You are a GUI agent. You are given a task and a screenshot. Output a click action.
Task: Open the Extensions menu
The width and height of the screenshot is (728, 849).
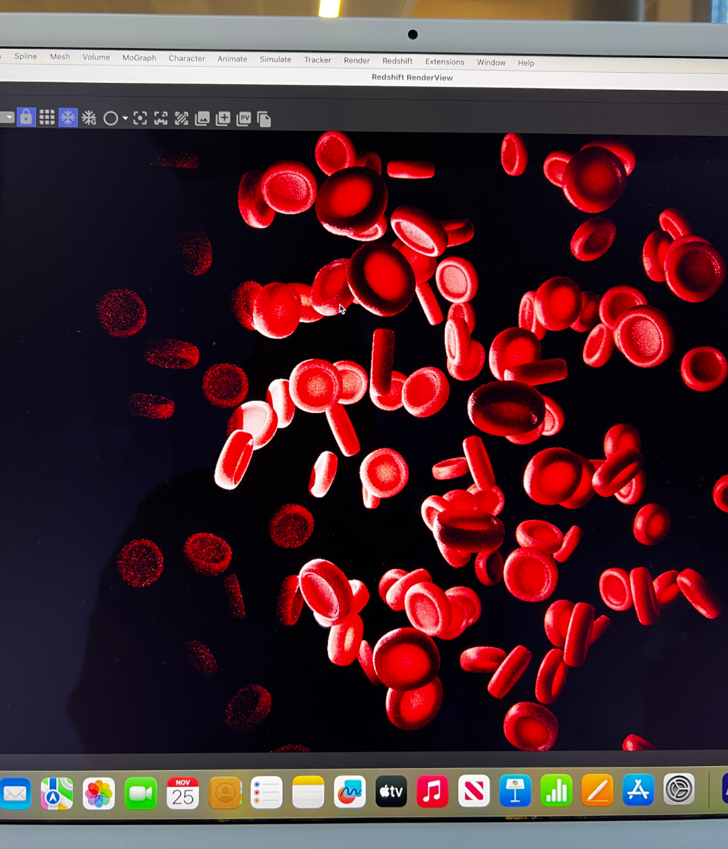click(x=445, y=62)
